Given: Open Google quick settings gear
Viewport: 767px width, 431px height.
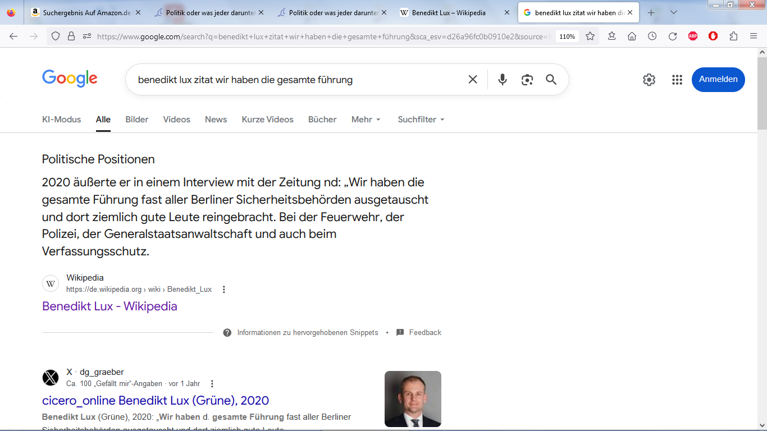Looking at the screenshot, I should coord(649,80).
